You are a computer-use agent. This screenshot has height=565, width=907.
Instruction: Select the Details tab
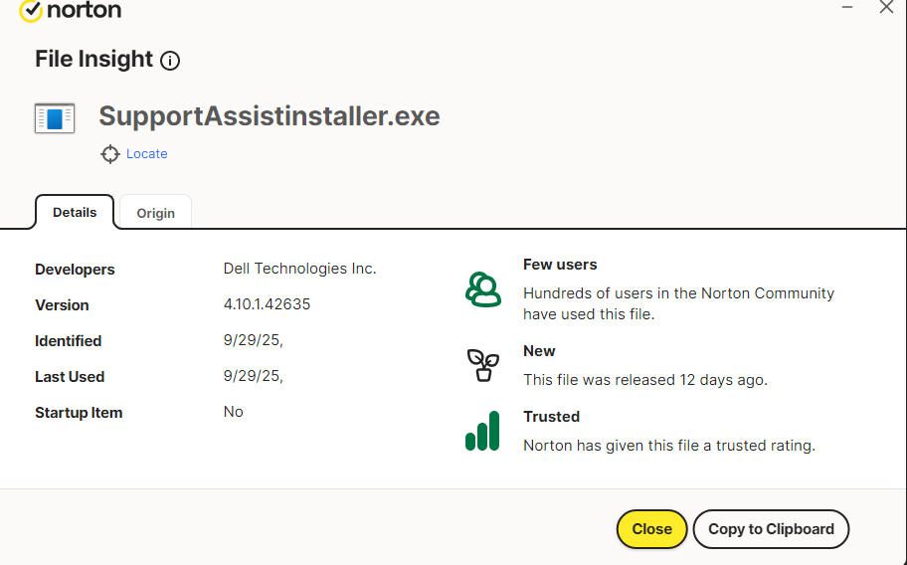point(75,212)
